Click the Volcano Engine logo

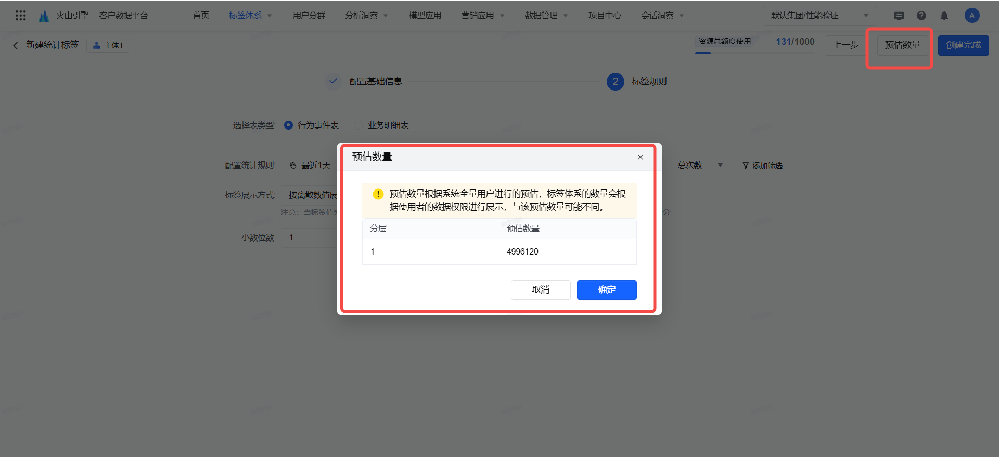pos(44,16)
